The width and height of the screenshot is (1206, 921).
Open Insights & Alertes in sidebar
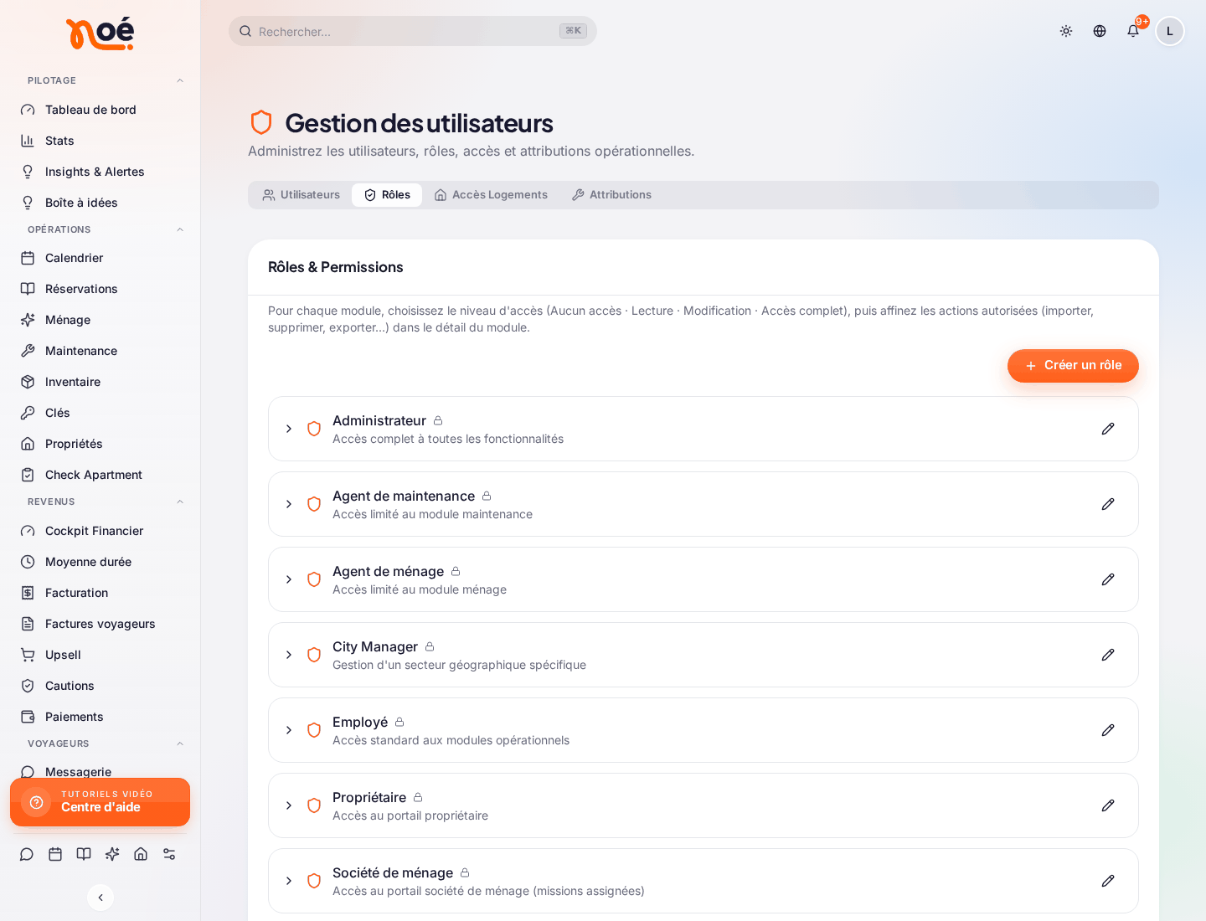tap(100, 172)
